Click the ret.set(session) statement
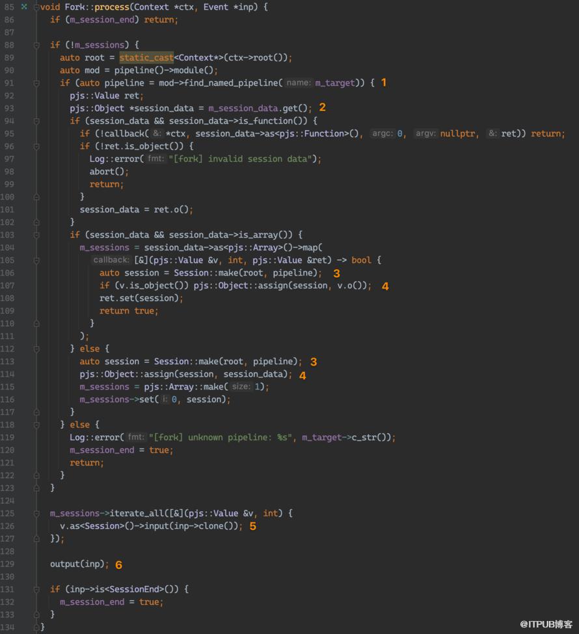 (141, 298)
